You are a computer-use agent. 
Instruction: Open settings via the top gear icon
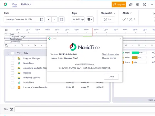pyautogui.click(x=138, y=5)
